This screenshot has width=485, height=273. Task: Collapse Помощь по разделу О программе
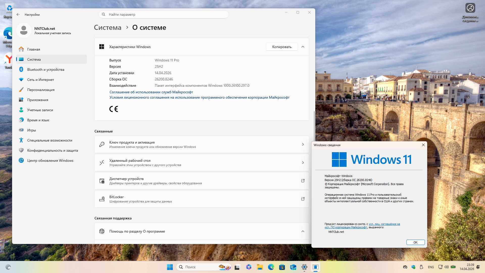pos(303,231)
